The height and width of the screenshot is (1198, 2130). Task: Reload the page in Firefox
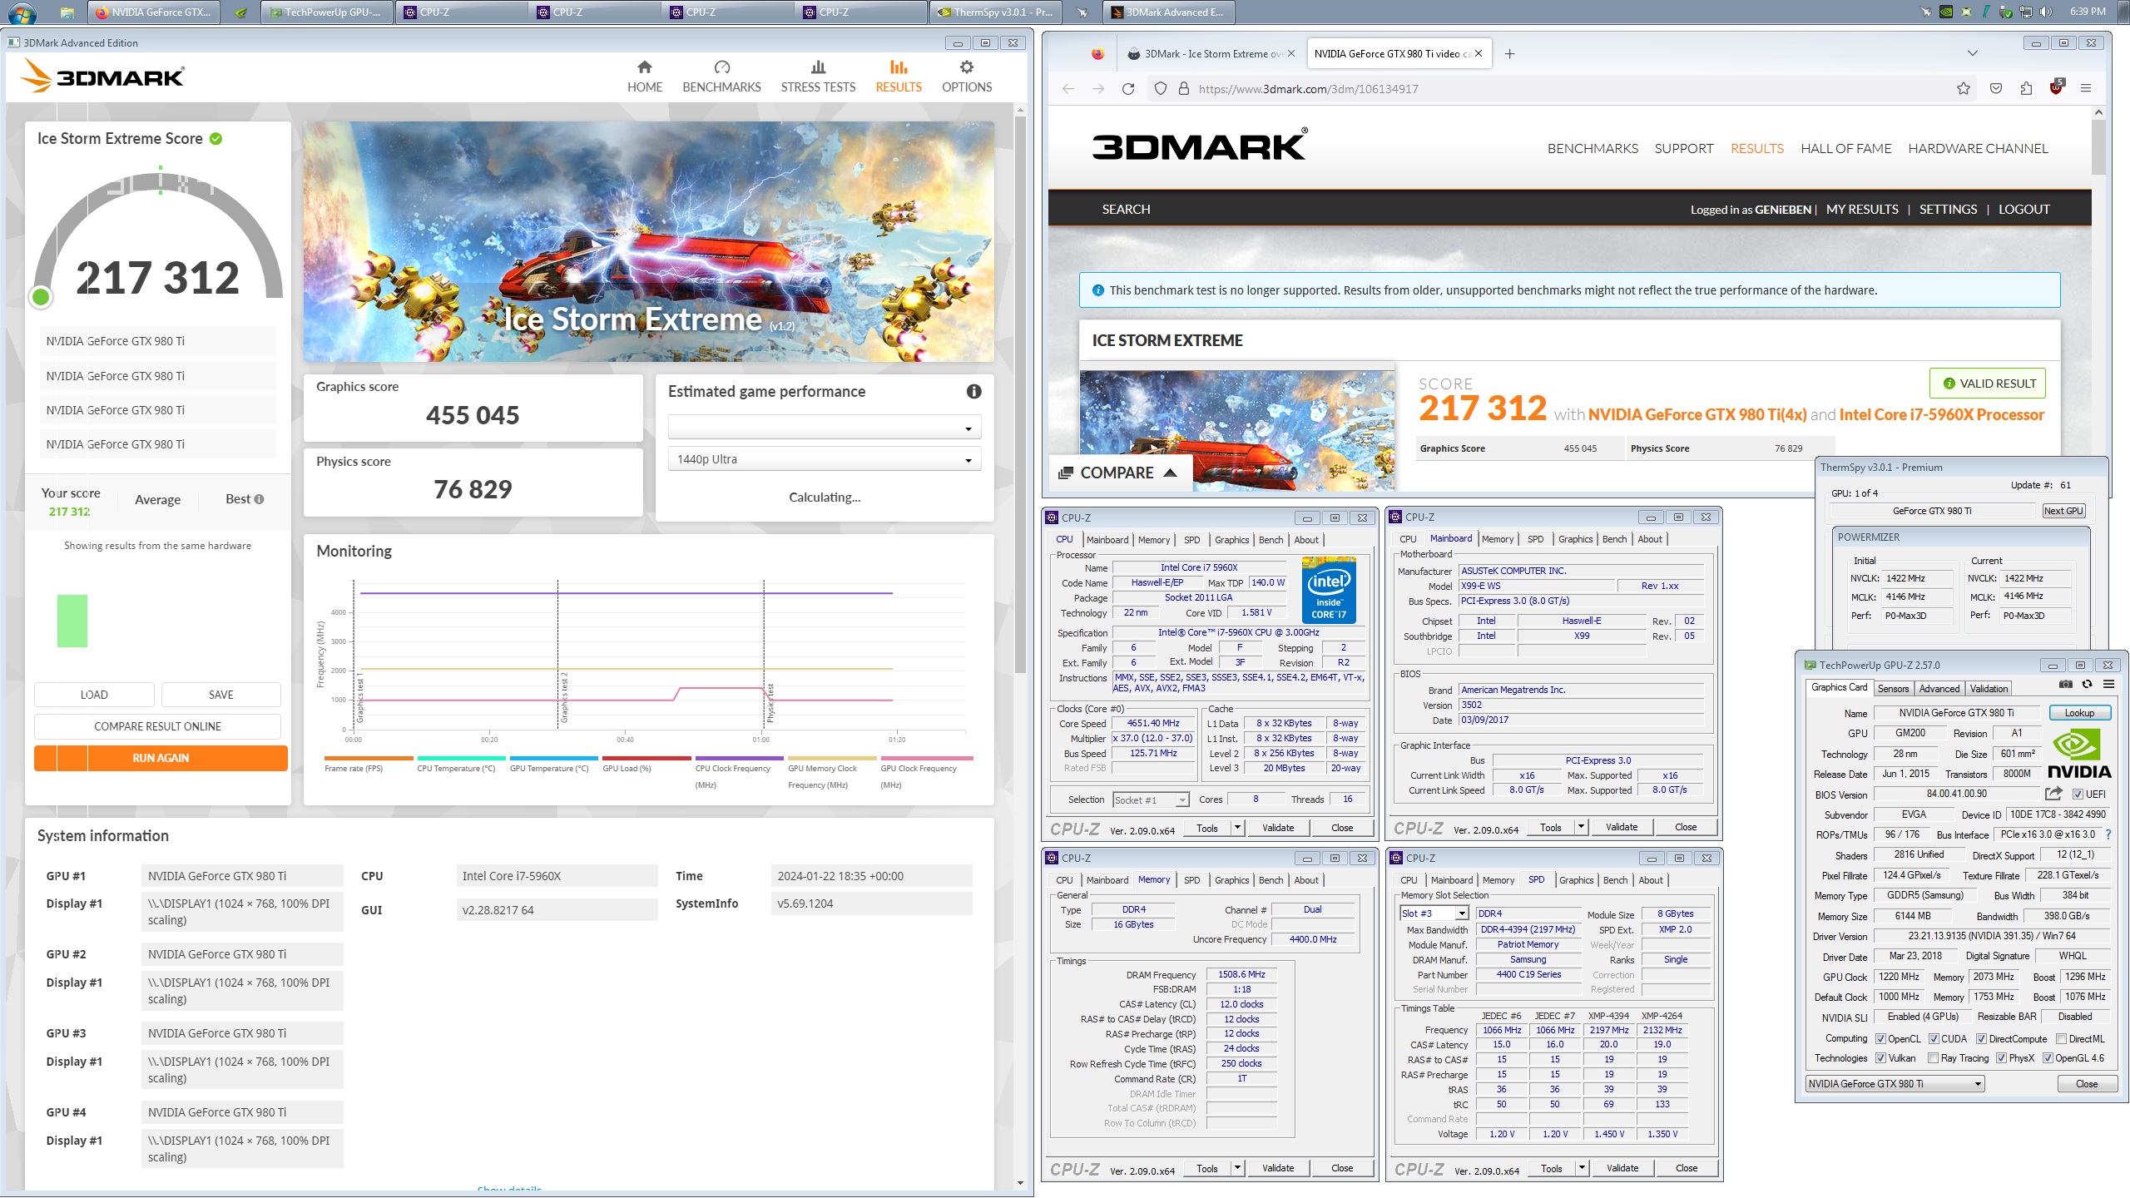[1128, 89]
